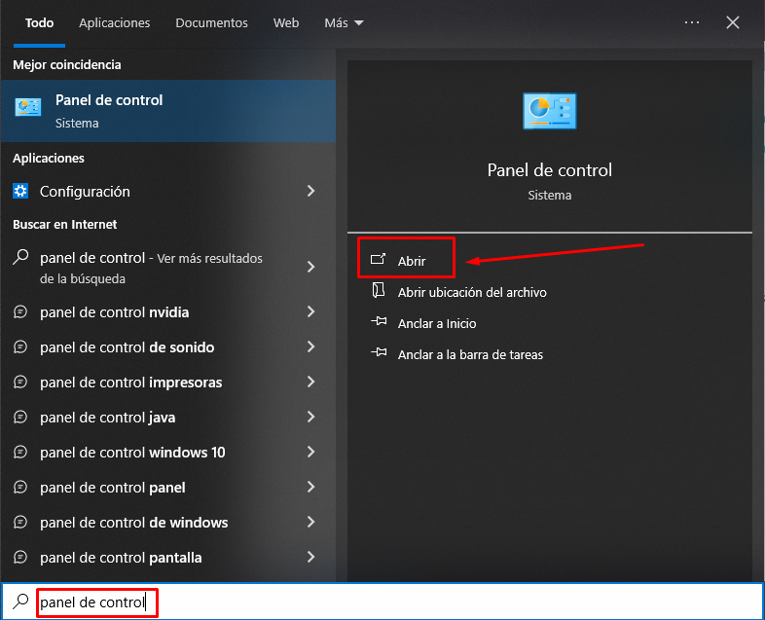Select suggestion 'panel de control windows 10'
This screenshot has width=765, height=620.
[x=168, y=453]
